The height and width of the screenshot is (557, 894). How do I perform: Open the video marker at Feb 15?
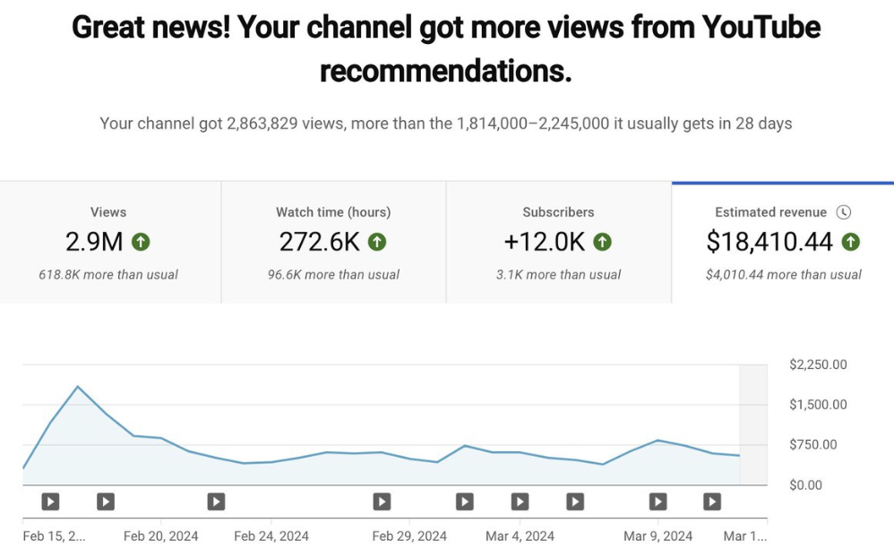(x=50, y=501)
